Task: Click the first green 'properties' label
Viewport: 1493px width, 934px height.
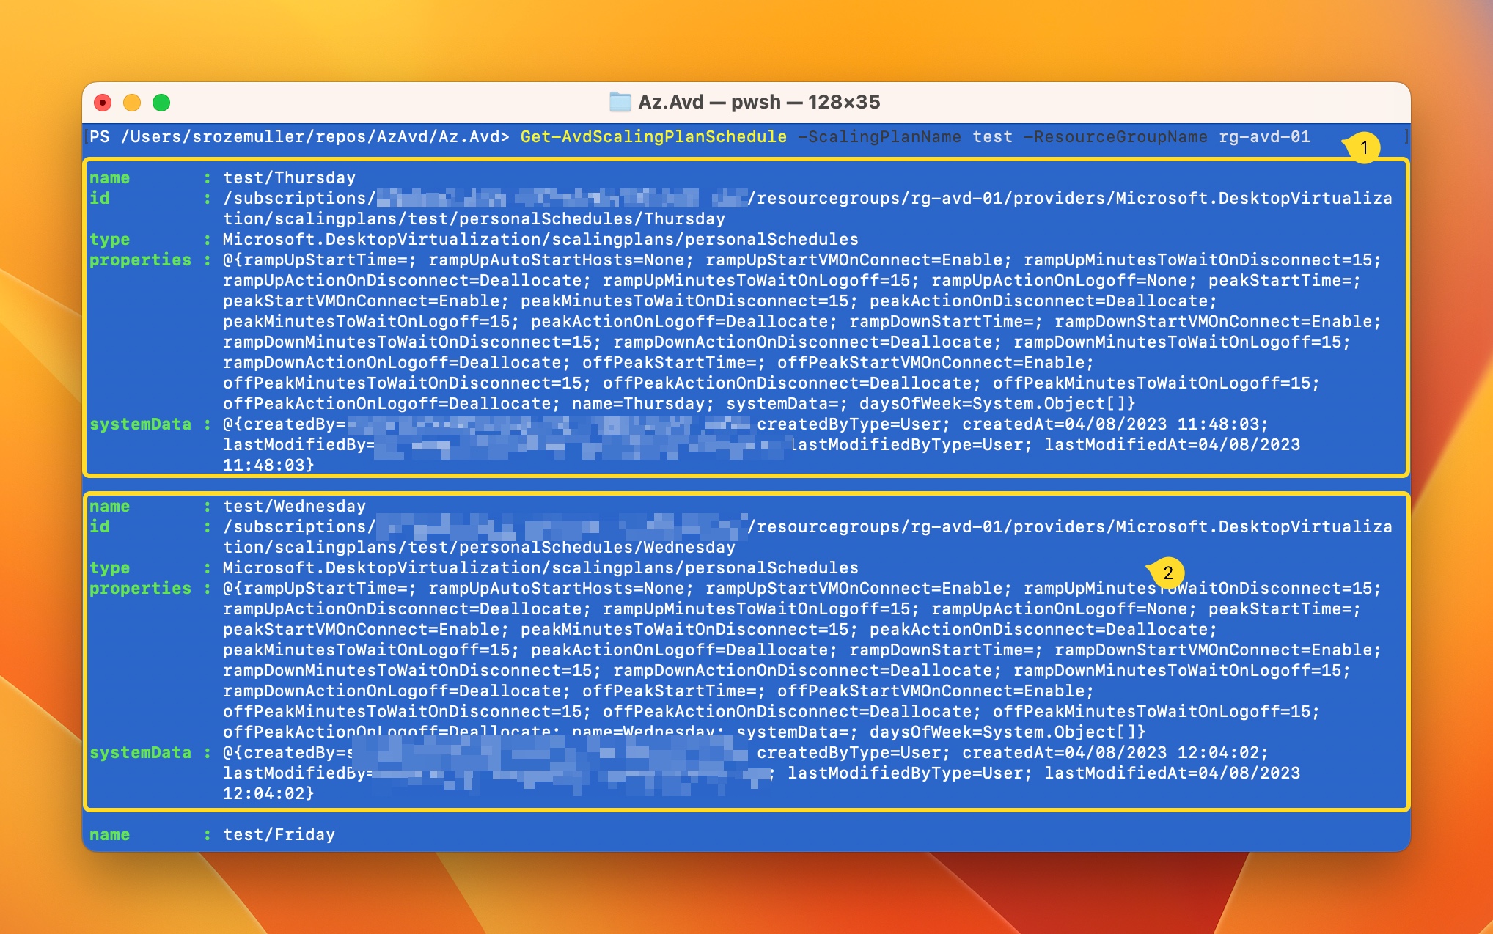Action: pos(140,260)
